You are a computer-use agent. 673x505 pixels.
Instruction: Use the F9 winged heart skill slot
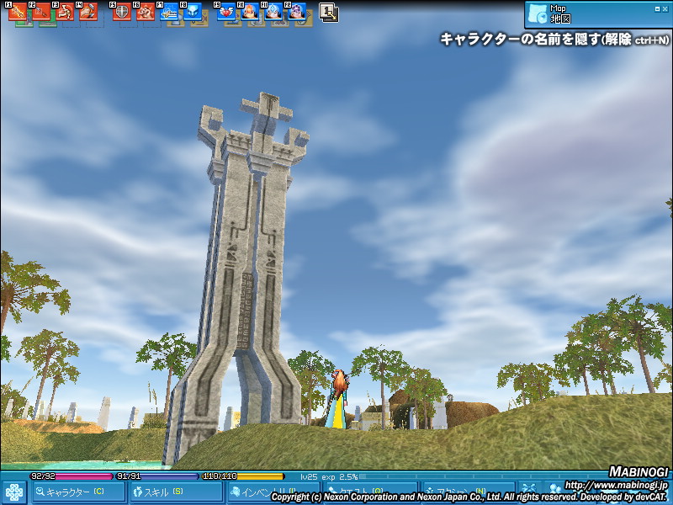pos(226,12)
